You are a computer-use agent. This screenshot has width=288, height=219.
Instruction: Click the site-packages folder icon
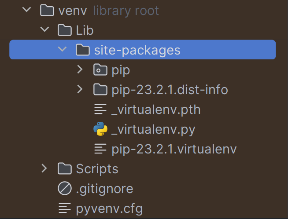point(83,50)
